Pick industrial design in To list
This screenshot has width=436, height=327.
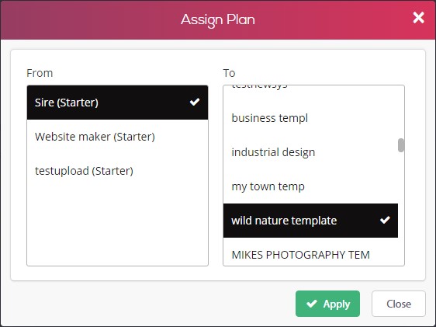pyautogui.click(x=310, y=152)
